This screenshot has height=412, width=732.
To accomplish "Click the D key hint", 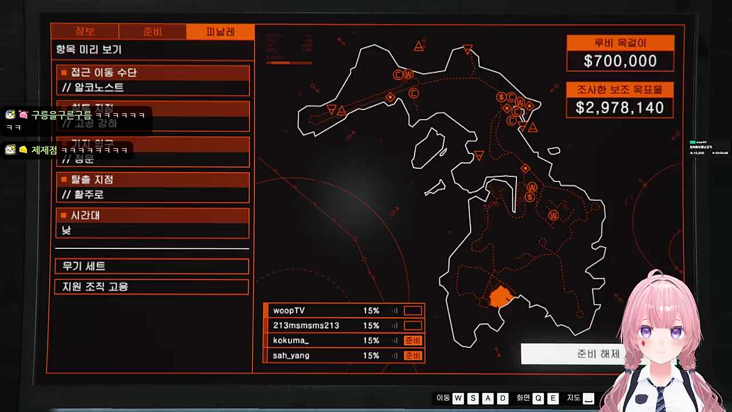I will click(503, 398).
